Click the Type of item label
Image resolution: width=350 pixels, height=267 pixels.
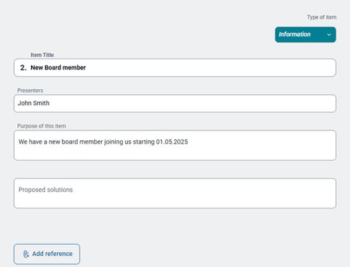[x=321, y=17]
